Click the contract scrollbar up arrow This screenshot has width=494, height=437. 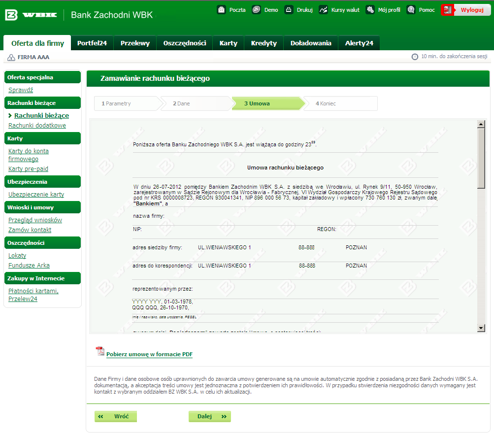pos(481,124)
